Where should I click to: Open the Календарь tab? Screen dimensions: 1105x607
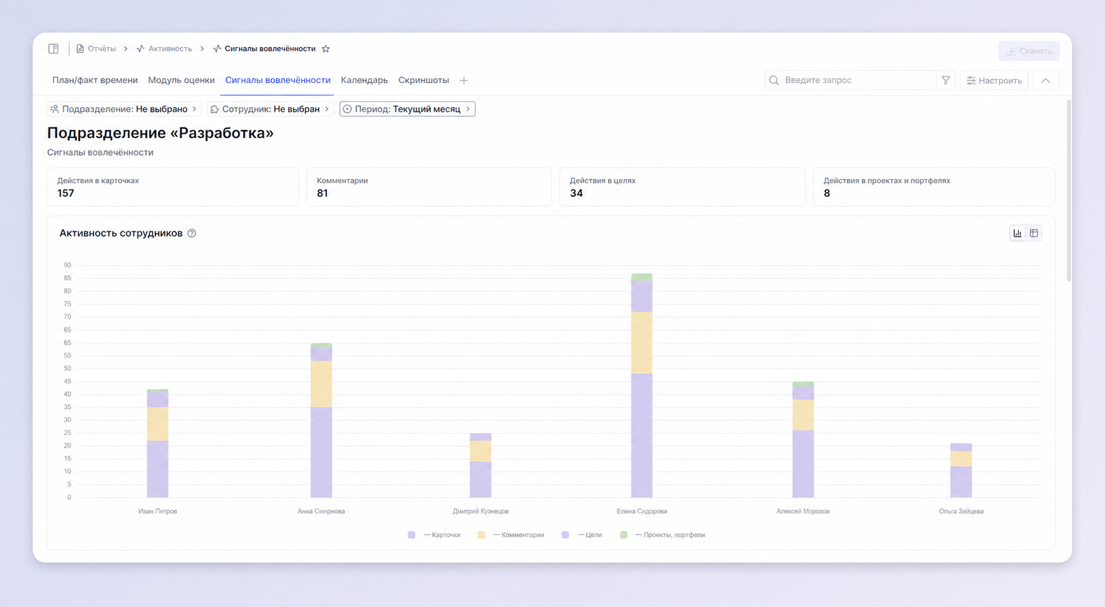(364, 80)
